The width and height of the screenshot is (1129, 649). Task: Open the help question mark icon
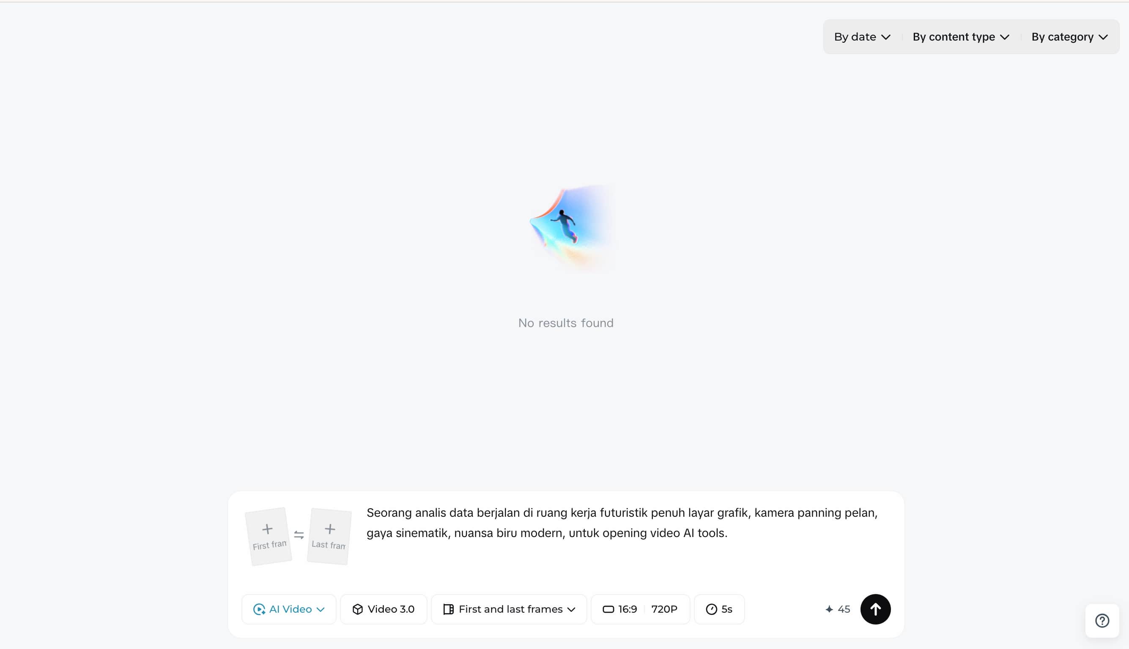pyautogui.click(x=1102, y=620)
